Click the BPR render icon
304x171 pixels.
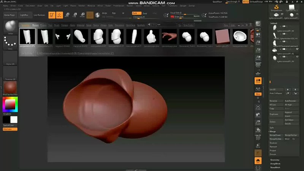click(258, 24)
